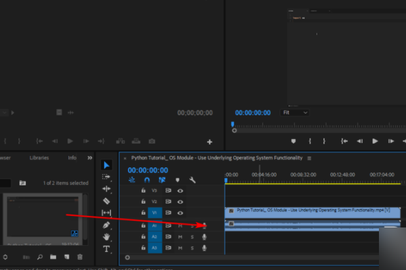
Task: Choose the Hand tool
Action: [106, 237]
